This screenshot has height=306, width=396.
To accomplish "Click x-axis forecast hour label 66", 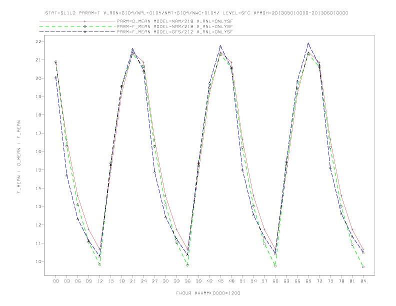I will point(297,281).
